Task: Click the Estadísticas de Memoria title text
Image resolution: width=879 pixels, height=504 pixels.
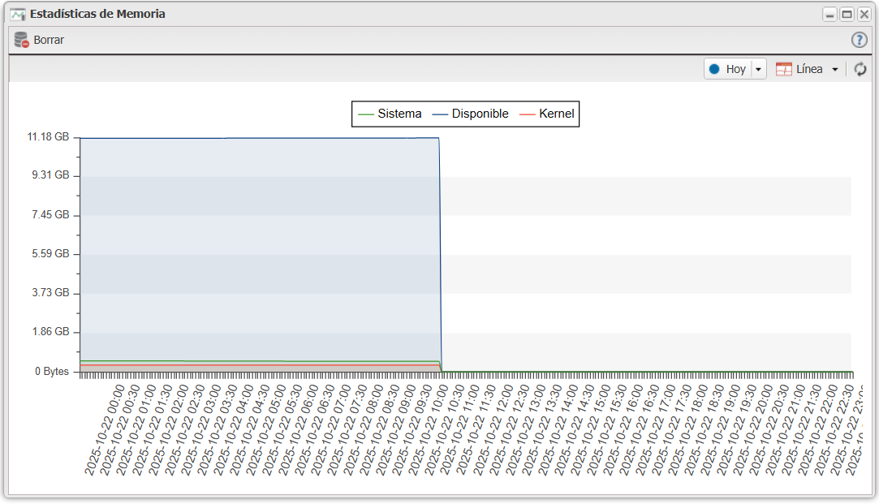Action: point(97,14)
